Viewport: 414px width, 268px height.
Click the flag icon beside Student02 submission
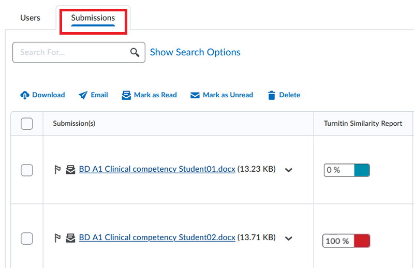click(58, 238)
